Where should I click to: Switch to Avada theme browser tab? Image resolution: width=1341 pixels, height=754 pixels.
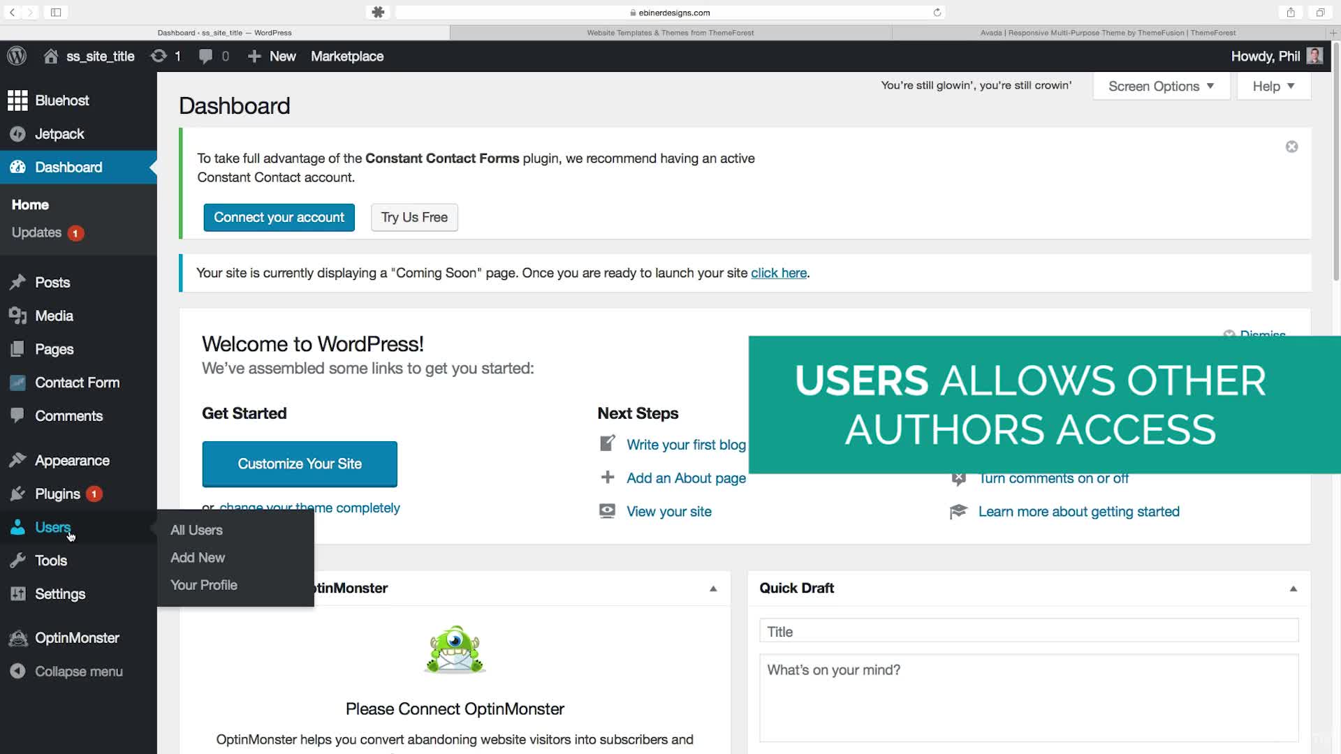(1108, 33)
